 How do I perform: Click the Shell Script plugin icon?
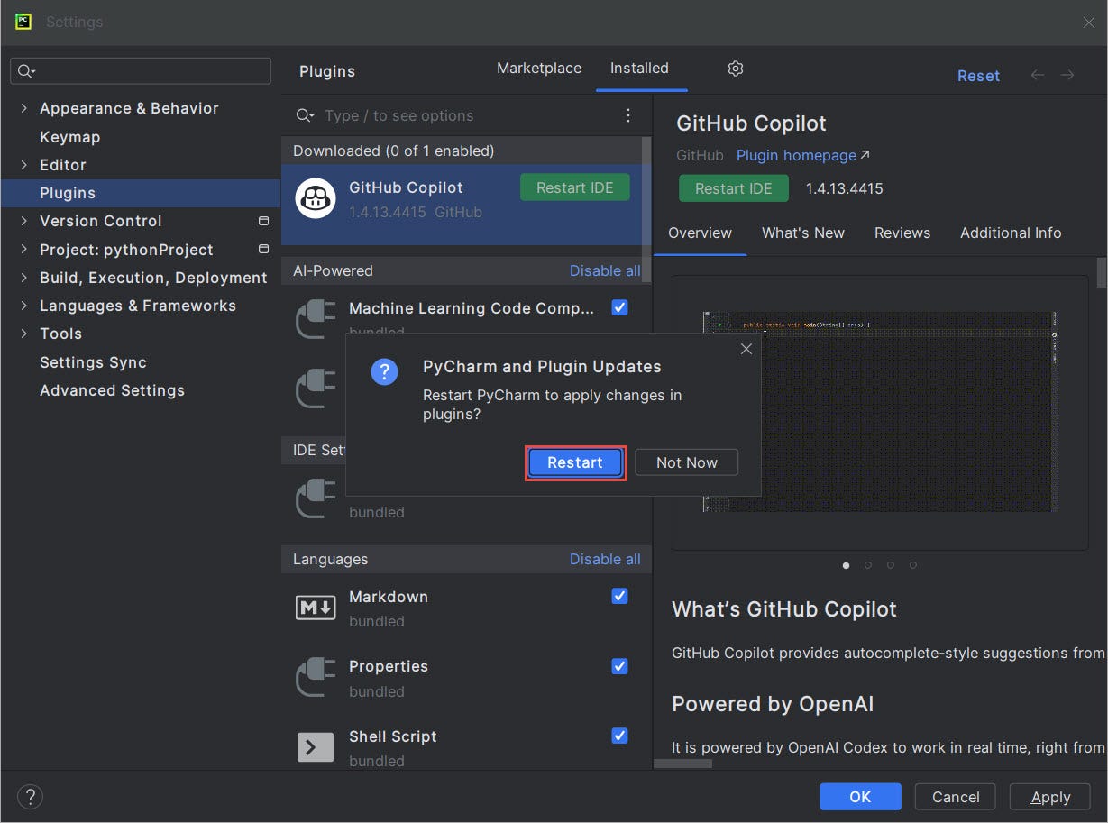tap(315, 746)
